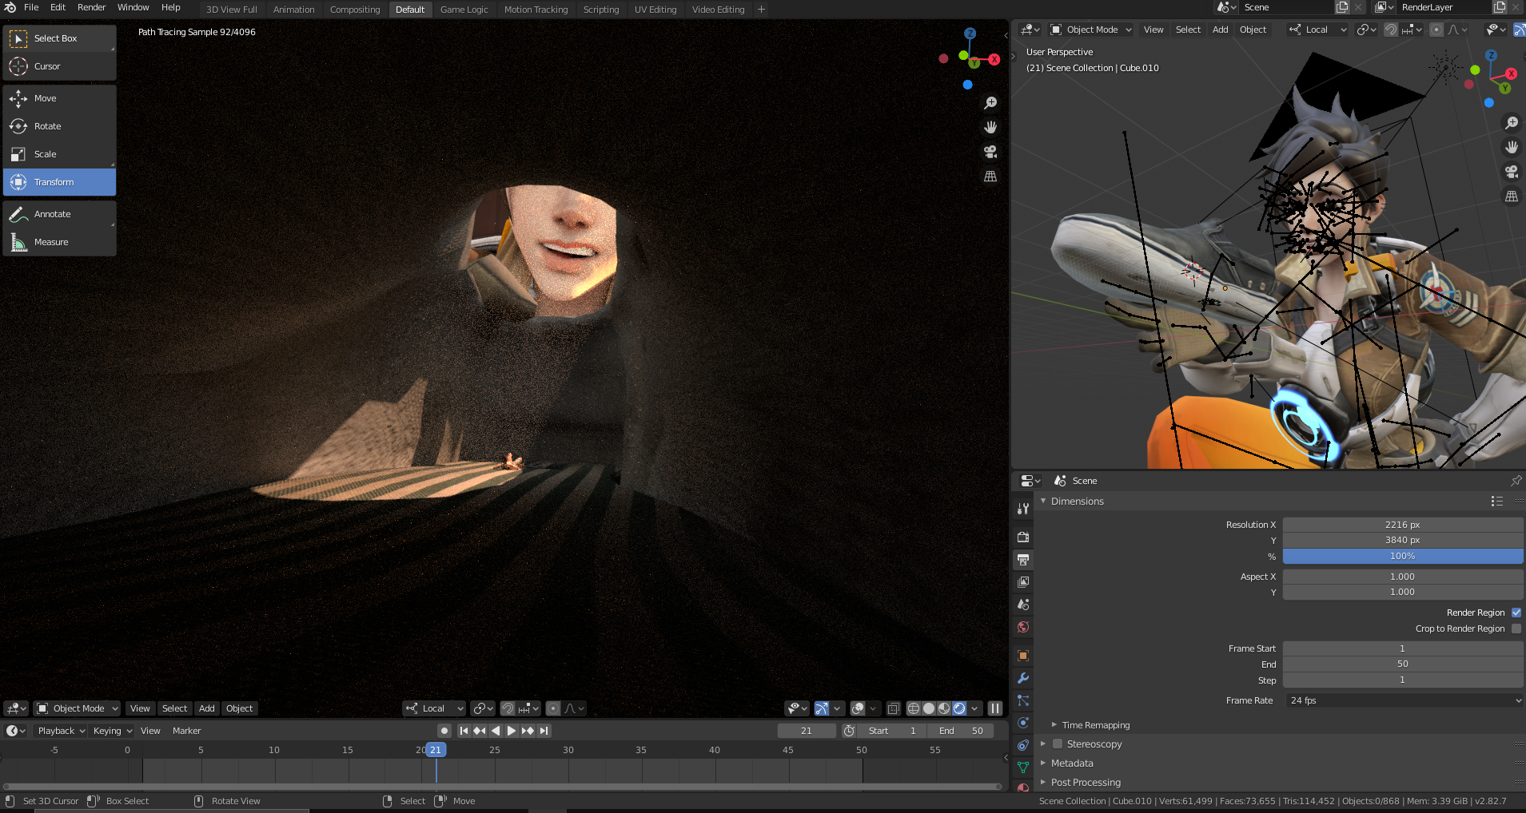This screenshot has height=813, width=1526.
Task: Open the Render menu
Action: [x=91, y=7]
